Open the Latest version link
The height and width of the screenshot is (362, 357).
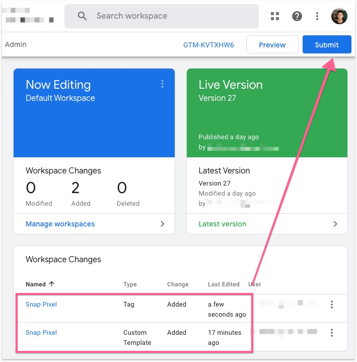pos(222,224)
